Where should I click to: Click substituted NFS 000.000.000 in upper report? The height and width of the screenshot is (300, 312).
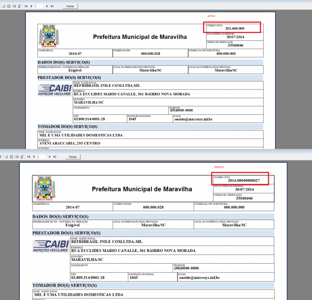tap(226, 54)
